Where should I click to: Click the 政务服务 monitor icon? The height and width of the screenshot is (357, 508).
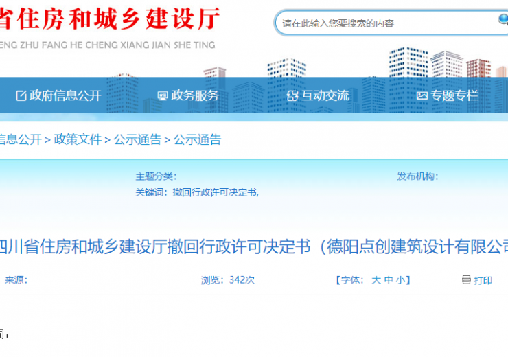click(x=162, y=96)
